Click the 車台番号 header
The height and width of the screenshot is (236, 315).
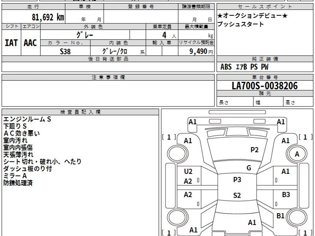(265, 77)
